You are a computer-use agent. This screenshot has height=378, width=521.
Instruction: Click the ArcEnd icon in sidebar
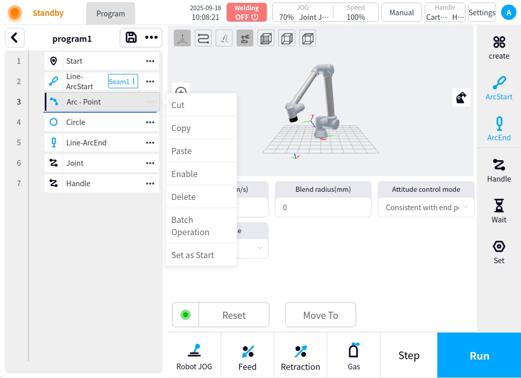[499, 129]
